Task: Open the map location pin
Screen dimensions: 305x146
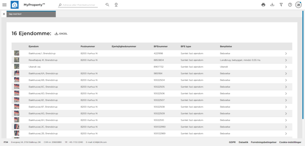Action: point(116,5)
